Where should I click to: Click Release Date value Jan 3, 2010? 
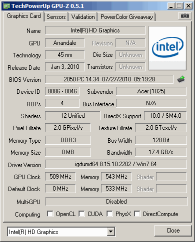(65, 67)
